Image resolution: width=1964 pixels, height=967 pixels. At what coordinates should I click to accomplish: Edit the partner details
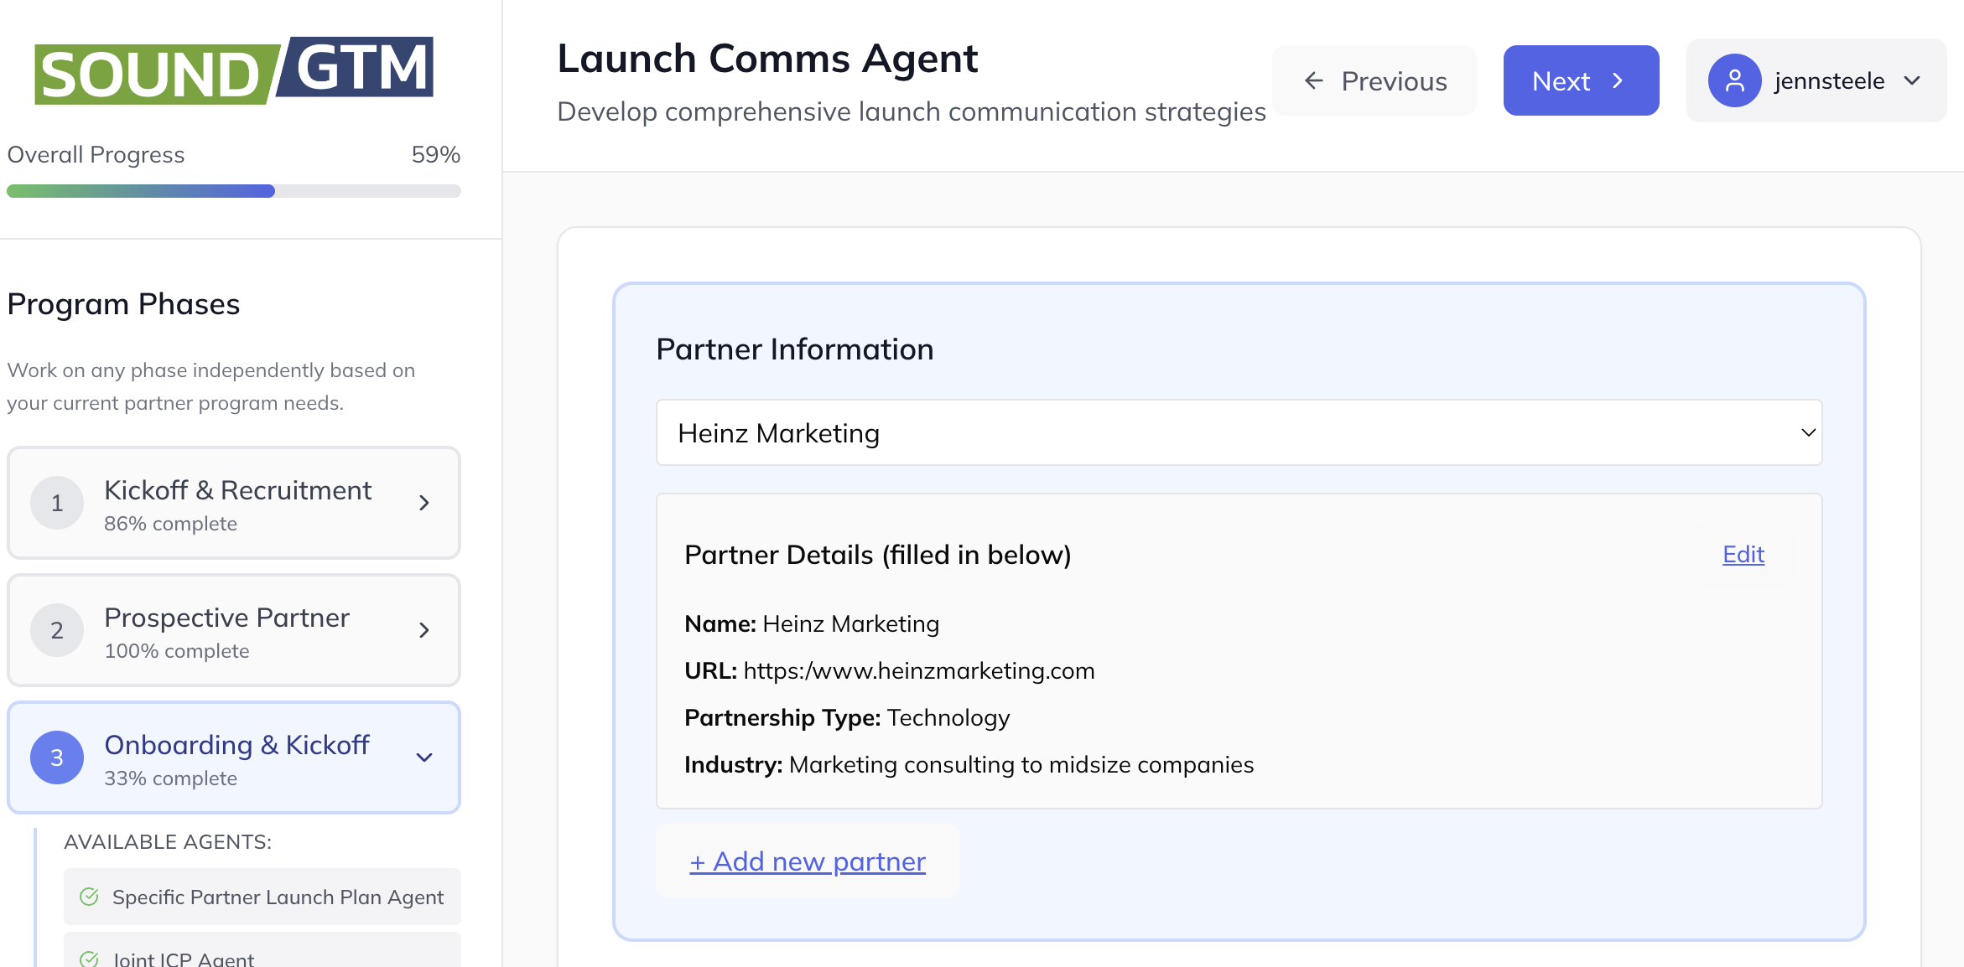[x=1743, y=554]
